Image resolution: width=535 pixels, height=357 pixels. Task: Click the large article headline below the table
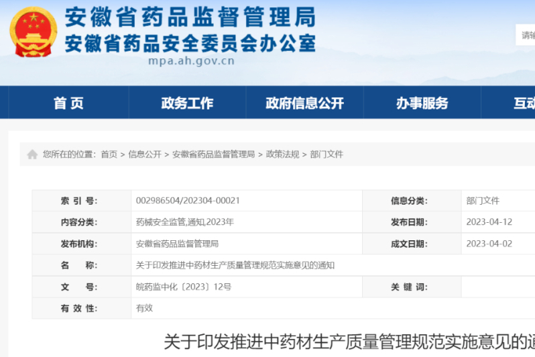pos(349,342)
